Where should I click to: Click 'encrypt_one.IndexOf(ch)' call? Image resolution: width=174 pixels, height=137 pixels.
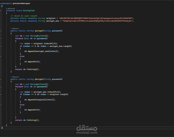coord(47,92)
